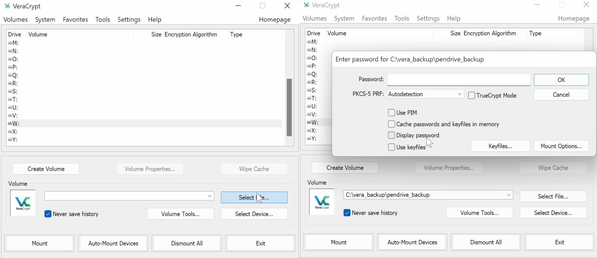Click Select Device... in left window
The image size is (597, 258).
(x=254, y=214)
